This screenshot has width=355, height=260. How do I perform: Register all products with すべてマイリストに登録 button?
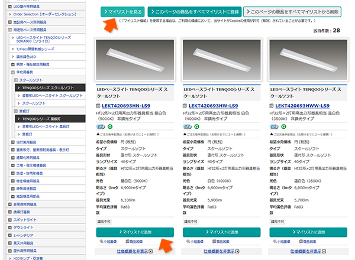pyautogui.click(x=194, y=11)
